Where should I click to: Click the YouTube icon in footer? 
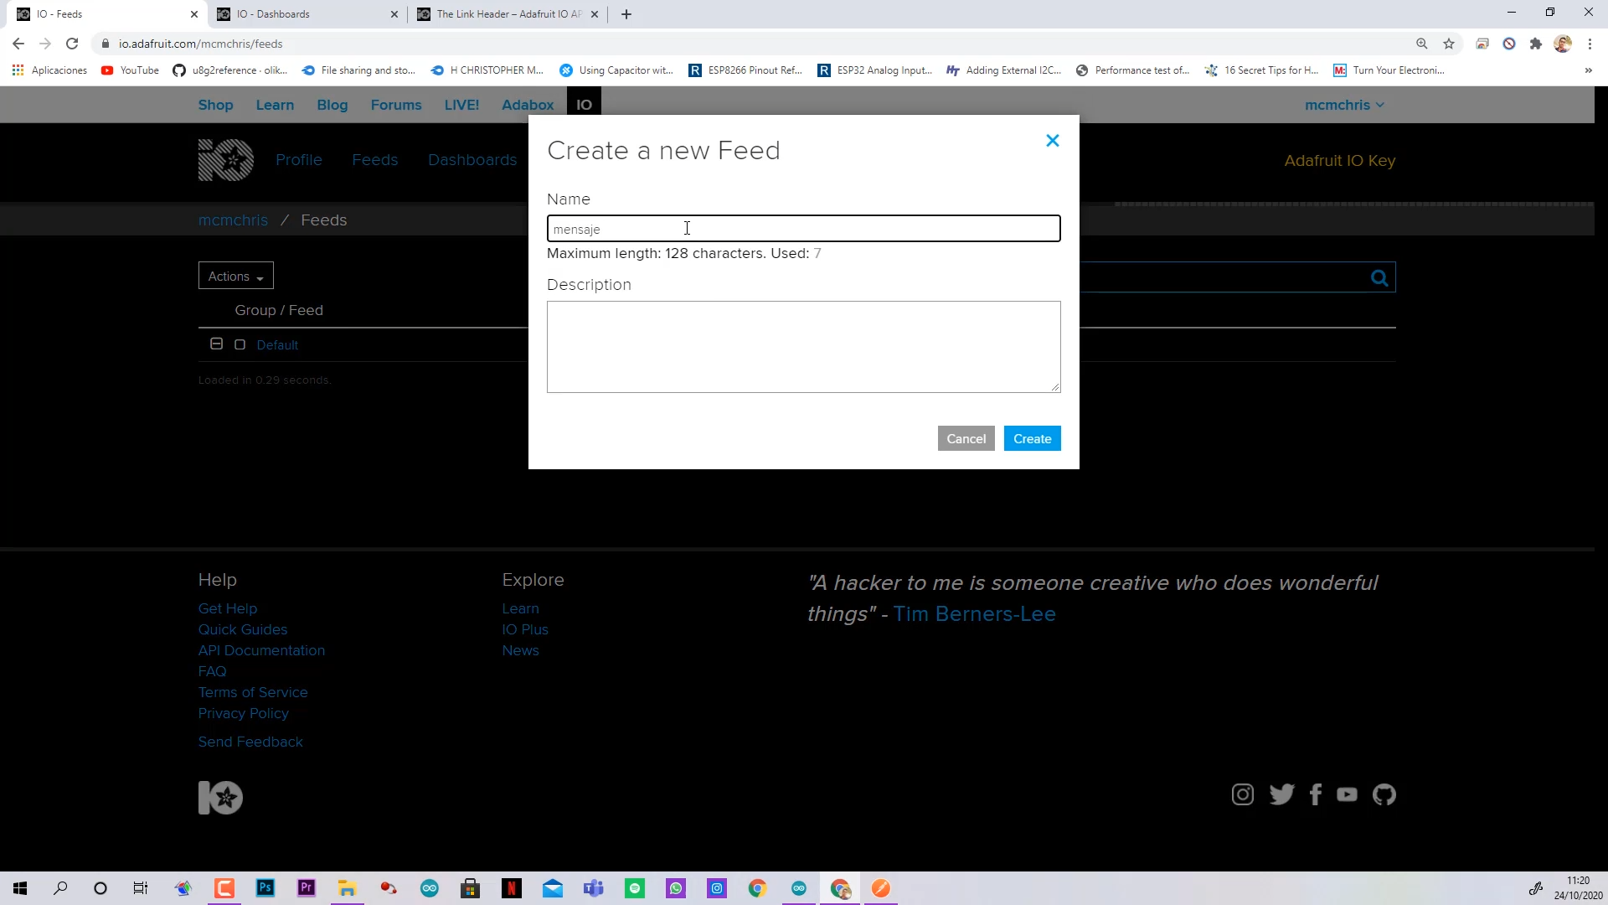pos(1348,795)
